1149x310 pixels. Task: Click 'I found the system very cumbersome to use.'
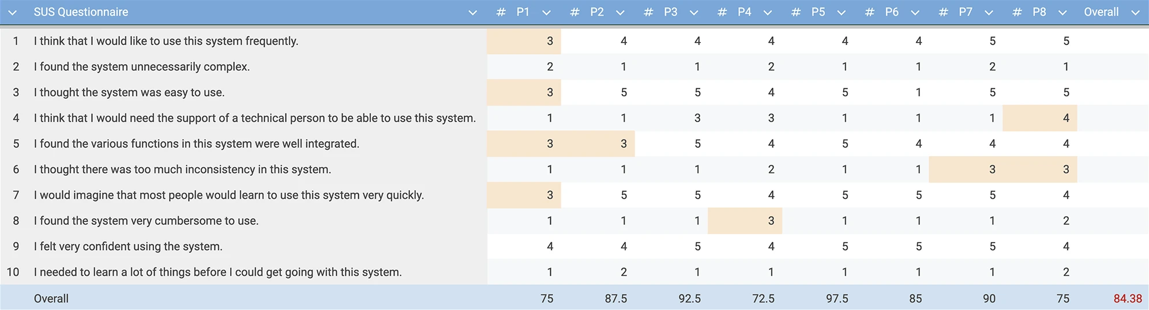pos(146,221)
